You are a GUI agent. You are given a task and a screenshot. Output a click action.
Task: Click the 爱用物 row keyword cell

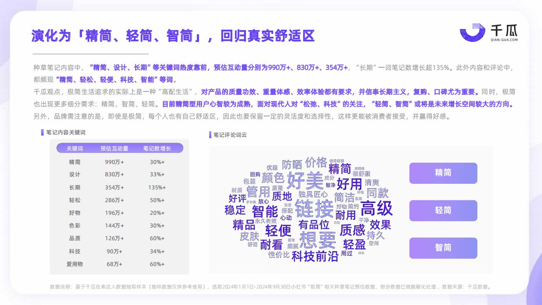point(75,264)
